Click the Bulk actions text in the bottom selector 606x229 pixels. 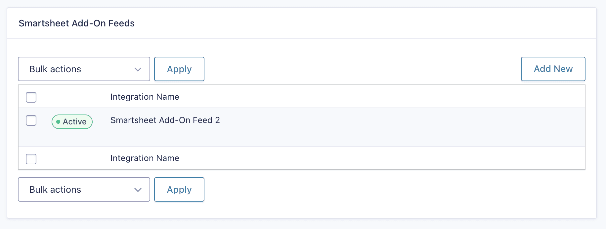[x=55, y=189]
